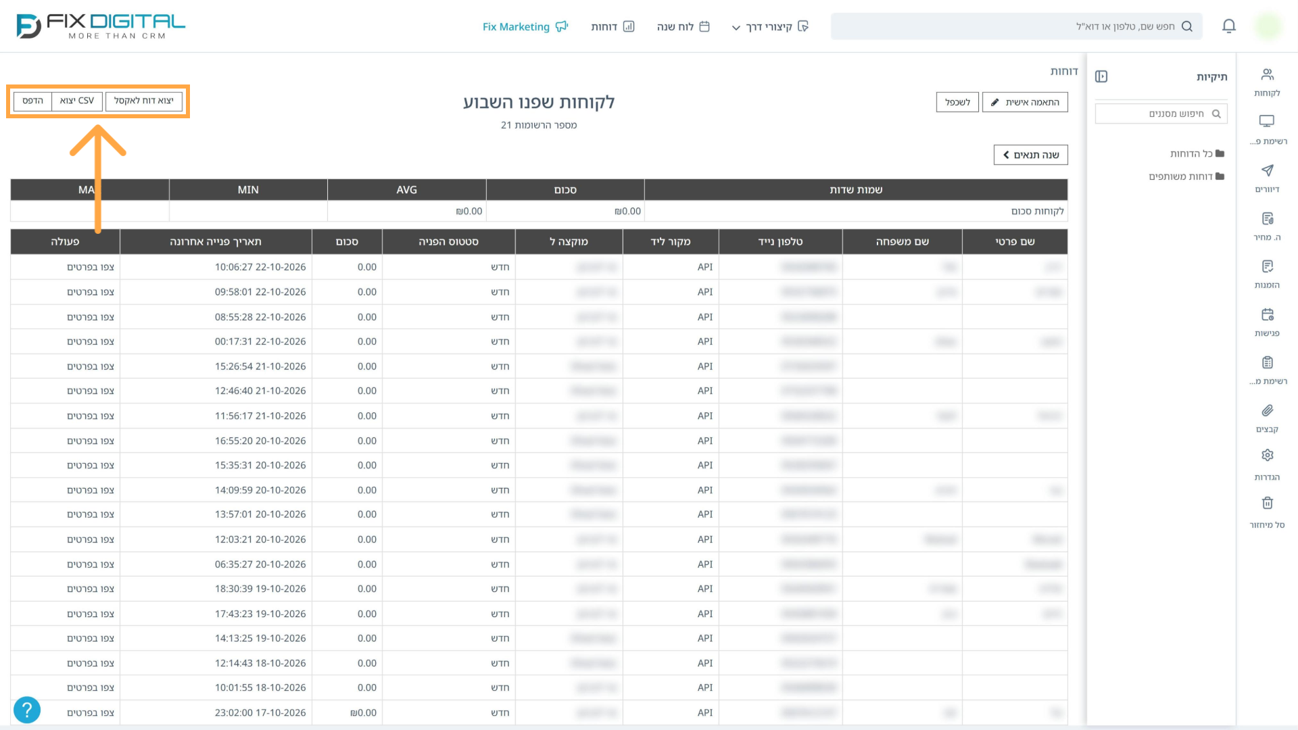
Task: Click צפו בפרטים for row 10:06:27 22-10-2026
Action: pyautogui.click(x=91, y=267)
